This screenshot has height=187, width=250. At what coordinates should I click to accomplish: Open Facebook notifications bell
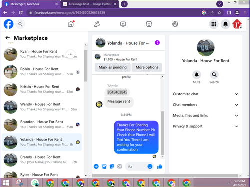[225, 24]
